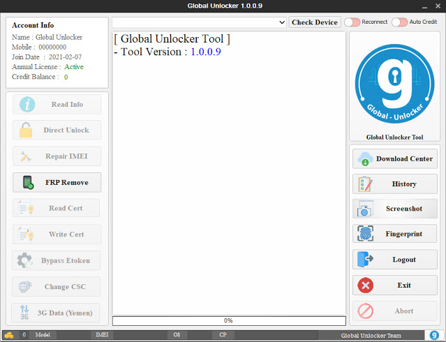Viewport: 446px width, 342px height.
Task: Click the Check Device button
Action: [x=315, y=22]
